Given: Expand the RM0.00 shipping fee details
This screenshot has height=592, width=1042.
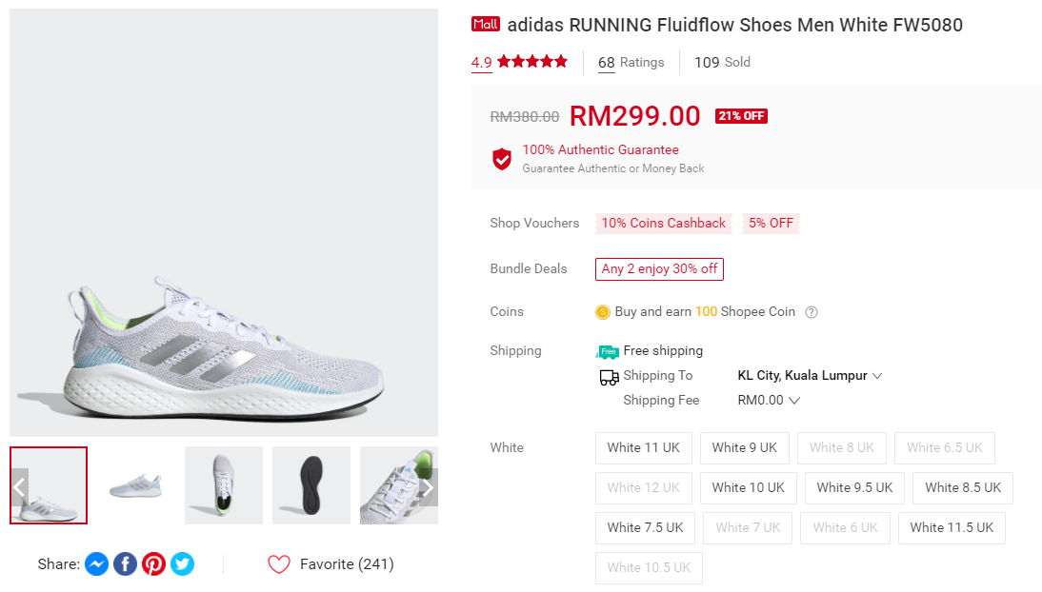Looking at the screenshot, I should [x=769, y=401].
